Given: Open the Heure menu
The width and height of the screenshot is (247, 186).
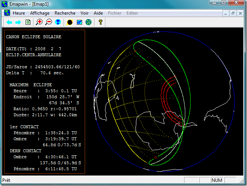Looking at the screenshot, I should coord(19,13).
